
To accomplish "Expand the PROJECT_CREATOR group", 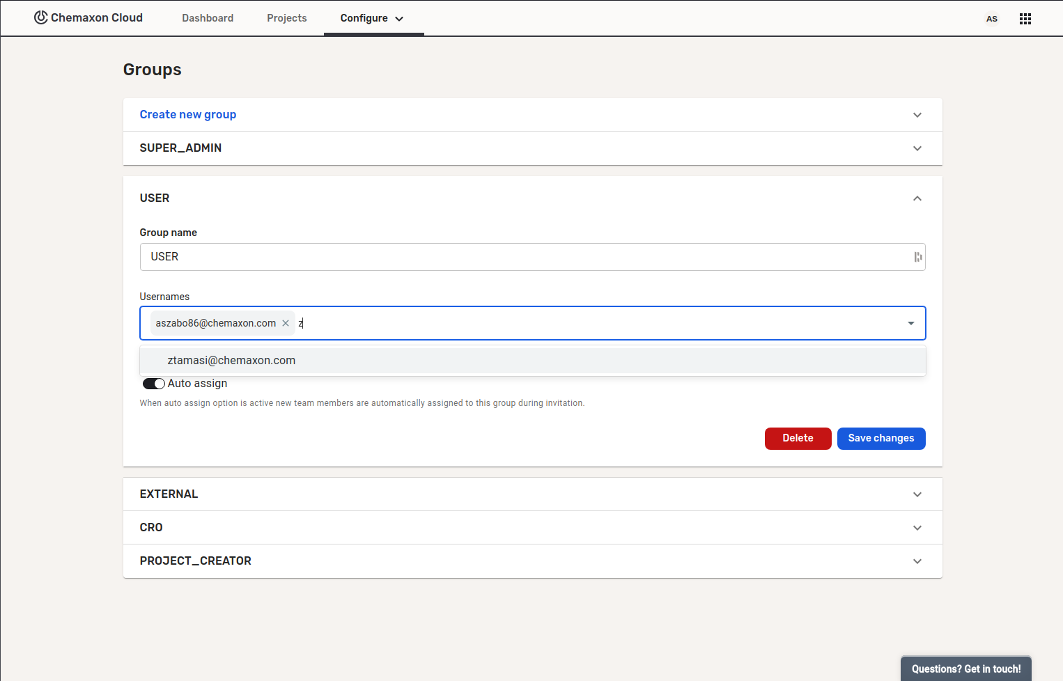I will [x=917, y=561].
